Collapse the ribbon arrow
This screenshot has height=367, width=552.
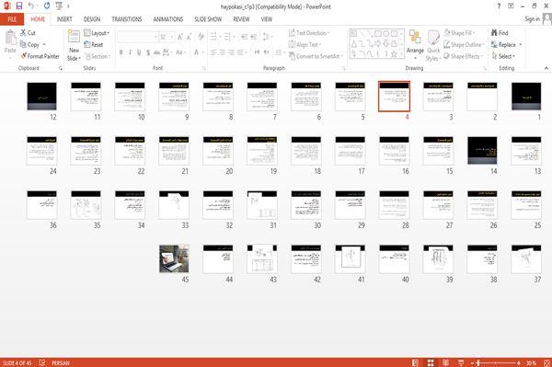546,68
